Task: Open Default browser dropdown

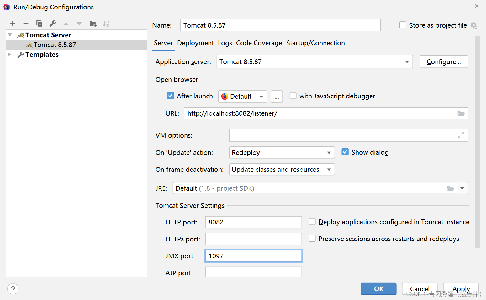Action: pos(242,97)
